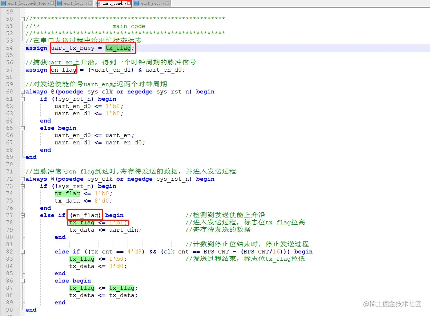Viewport: 430px width, 316px height.
Task: Click 'tx_data <= uart_din;' on line 79
Action: click(x=105, y=230)
